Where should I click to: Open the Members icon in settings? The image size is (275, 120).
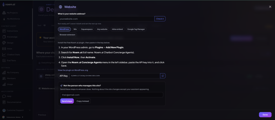point(4,78)
